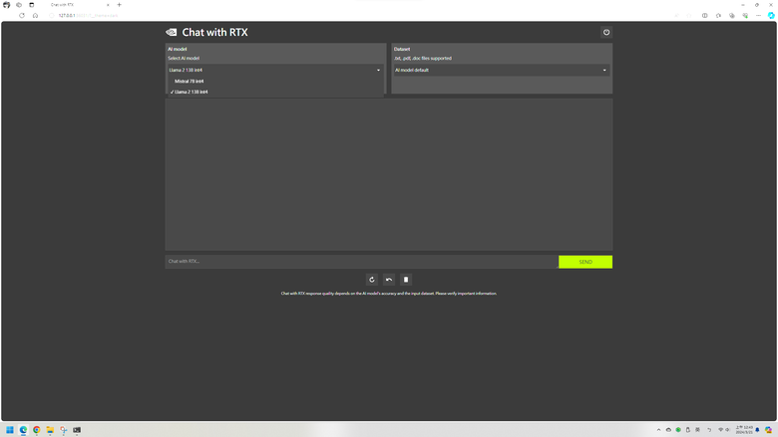Image resolution: width=778 pixels, height=437 pixels.
Task: Select Mistral 7B int4 from model list
Action: pos(275,82)
